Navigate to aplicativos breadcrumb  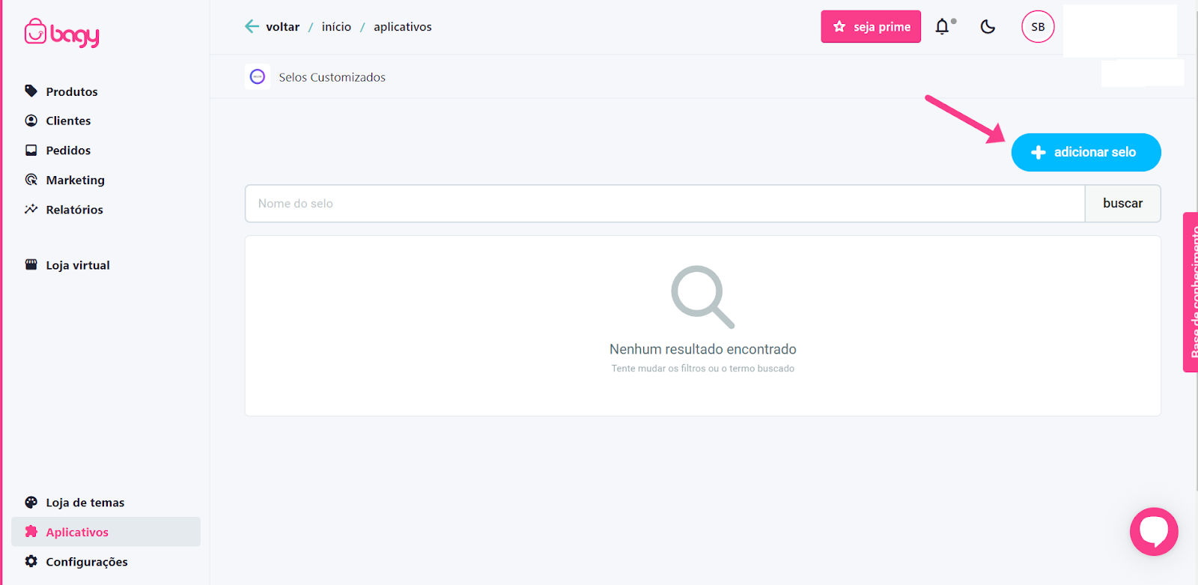coord(403,27)
